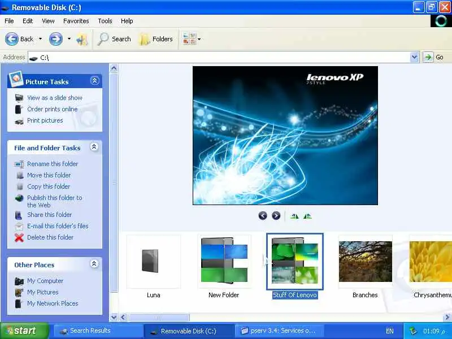This screenshot has width=452, height=339.
Task: Toggle the Folders pane
Action: click(157, 39)
